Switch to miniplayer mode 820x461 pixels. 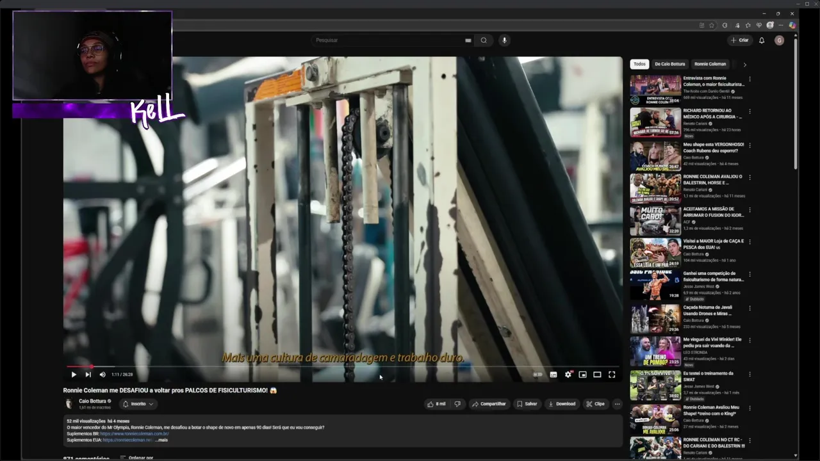[x=582, y=375]
